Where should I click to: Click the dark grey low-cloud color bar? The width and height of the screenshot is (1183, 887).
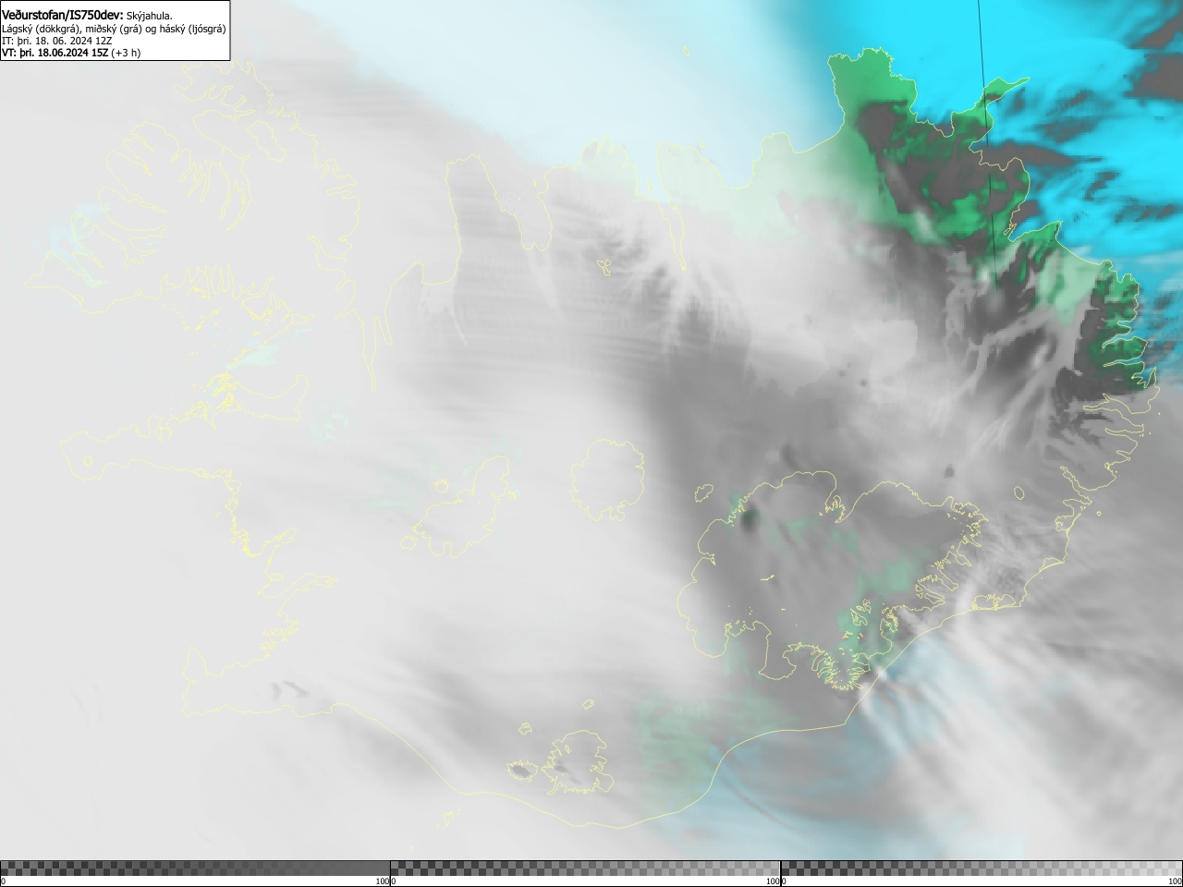195,868
